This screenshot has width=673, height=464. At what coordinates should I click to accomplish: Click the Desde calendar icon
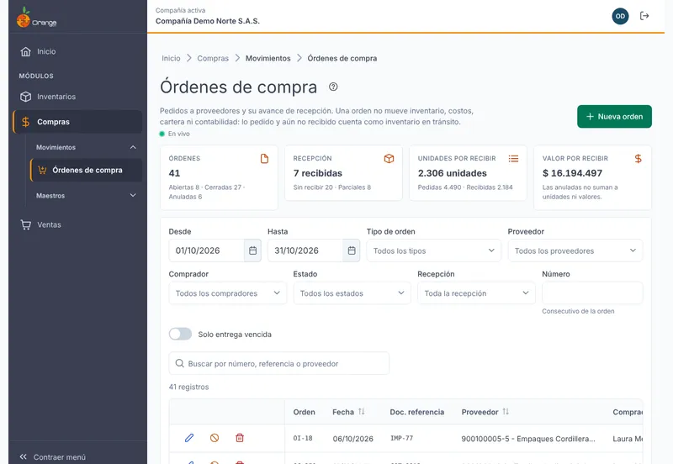point(253,250)
